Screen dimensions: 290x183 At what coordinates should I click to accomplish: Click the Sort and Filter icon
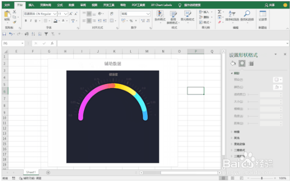pyautogui.click(x=232, y=13)
